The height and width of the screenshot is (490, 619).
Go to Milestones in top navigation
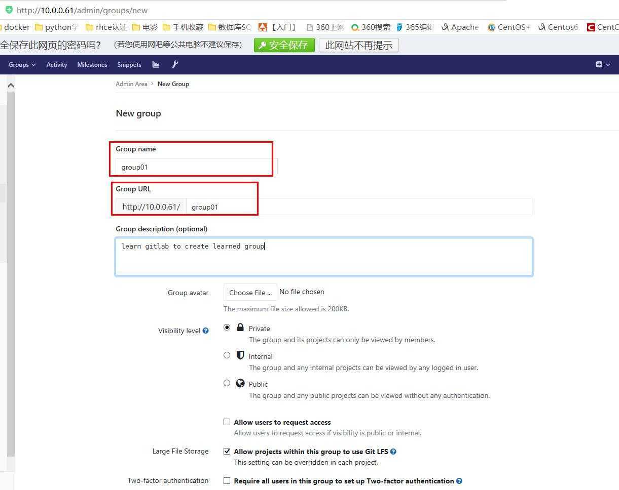92,65
